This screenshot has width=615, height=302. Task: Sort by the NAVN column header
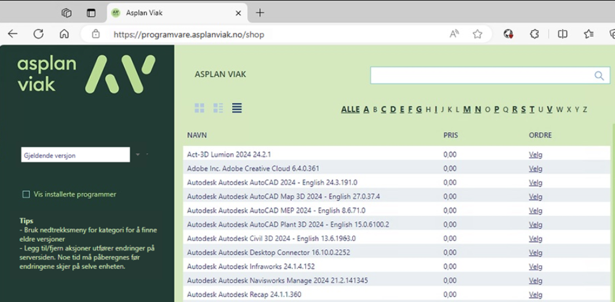point(197,135)
